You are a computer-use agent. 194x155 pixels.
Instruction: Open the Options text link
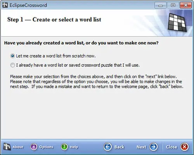pos(46,147)
